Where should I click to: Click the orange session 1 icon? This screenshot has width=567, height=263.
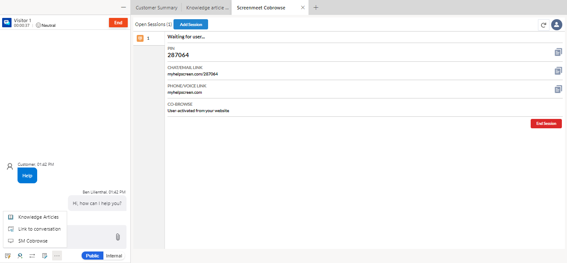pyautogui.click(x=140, y=38)
